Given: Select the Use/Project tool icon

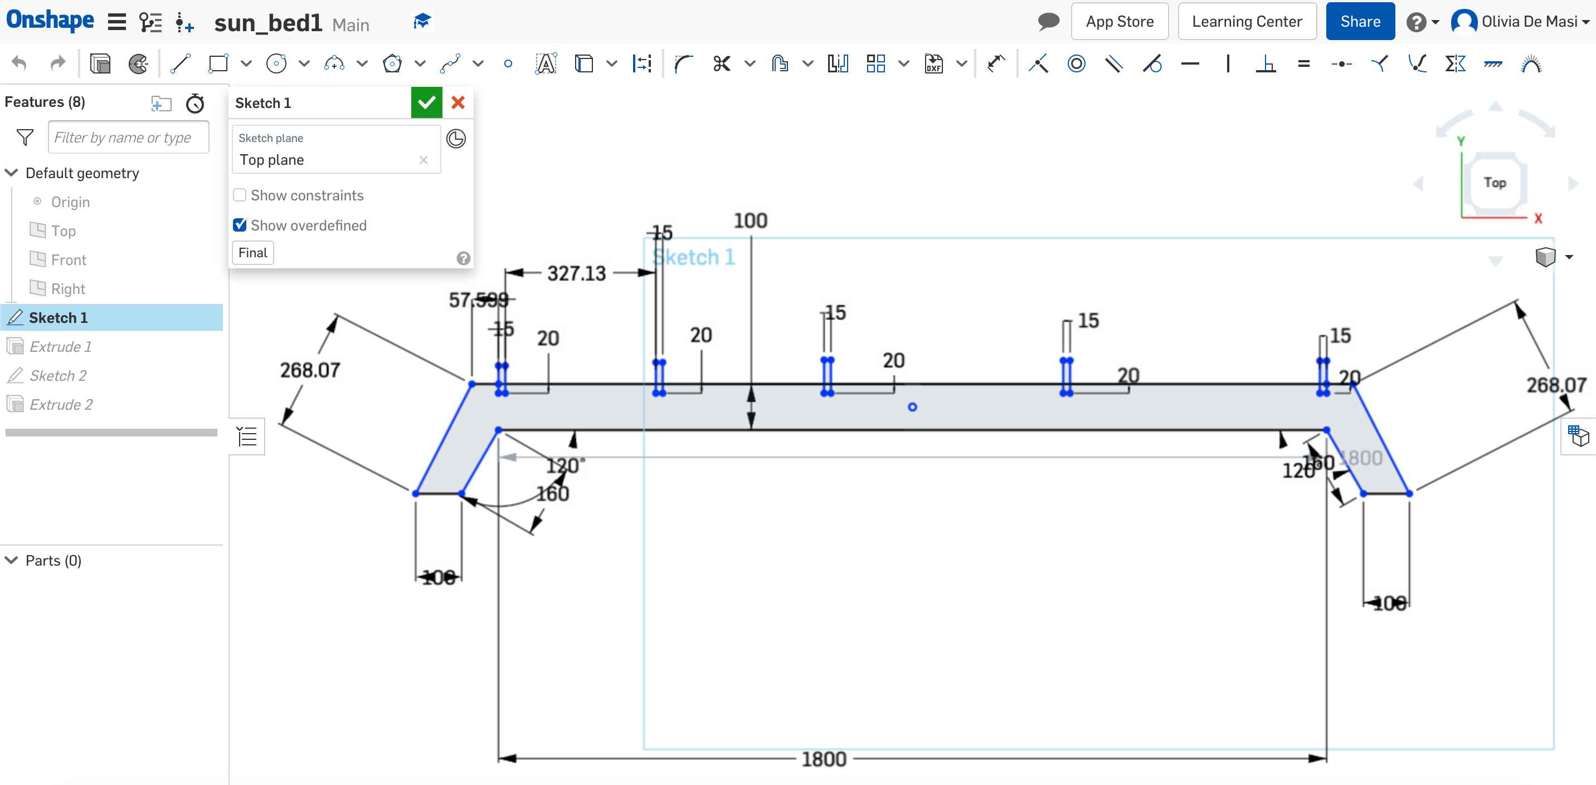Looking at the screenshot, I should click(x=583, y=63).
